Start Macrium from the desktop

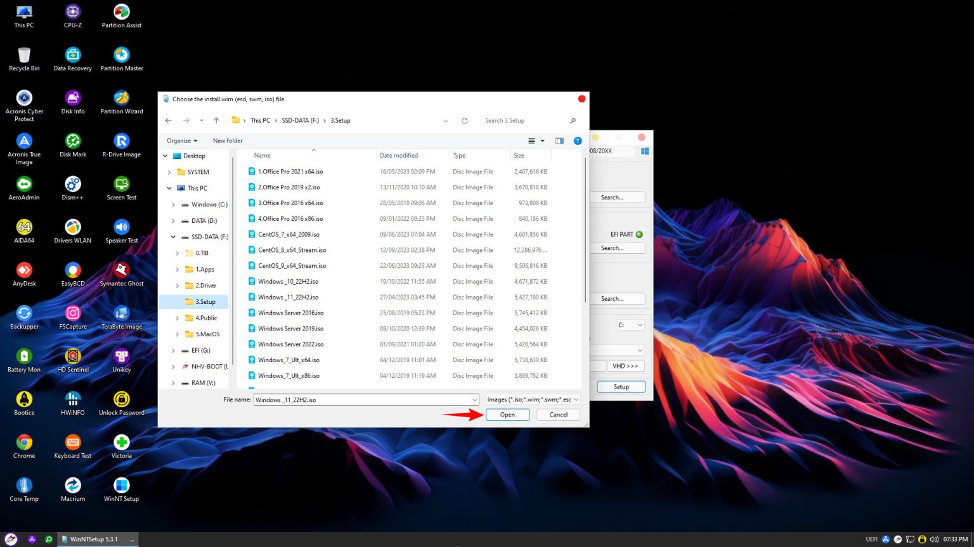click(72, 485)
